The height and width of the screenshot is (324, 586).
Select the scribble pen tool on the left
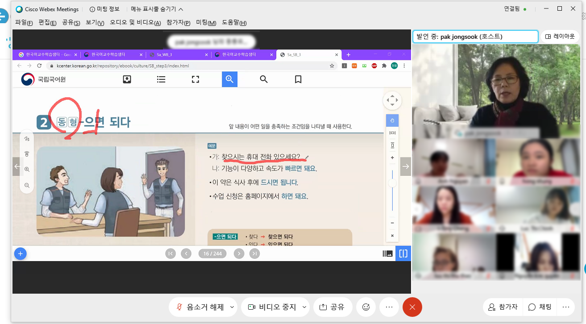click(27, 139)
